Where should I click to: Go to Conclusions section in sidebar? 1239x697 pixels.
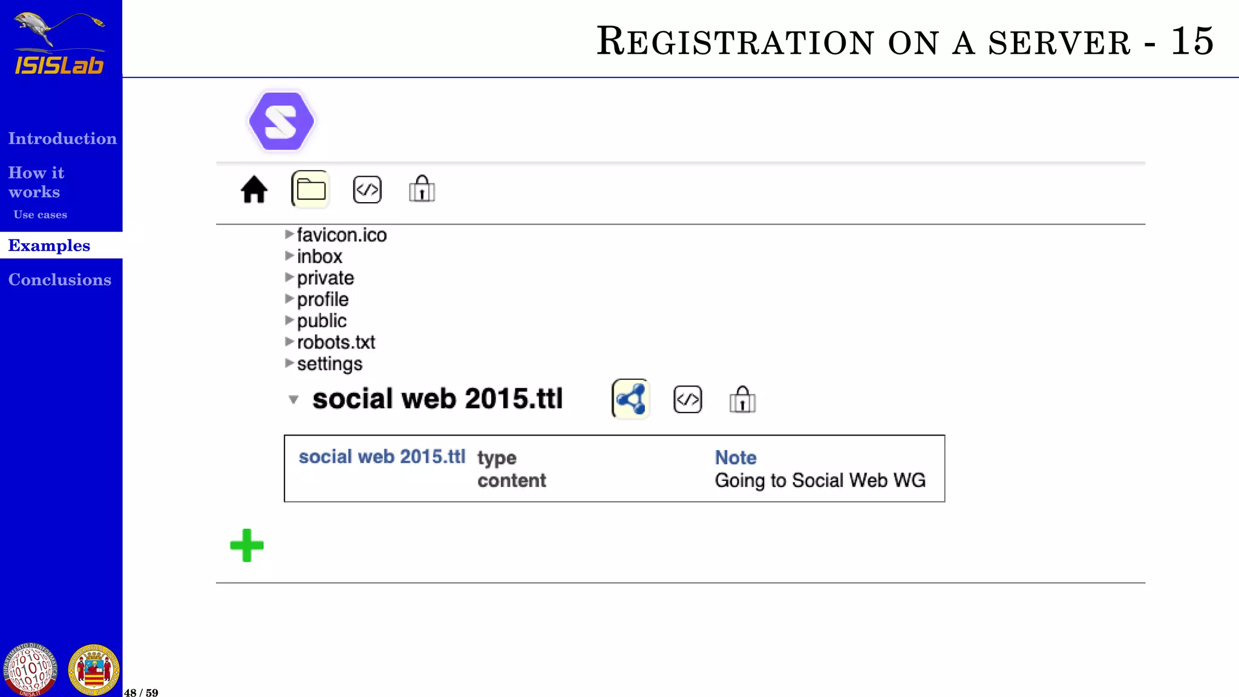(60, 280)
